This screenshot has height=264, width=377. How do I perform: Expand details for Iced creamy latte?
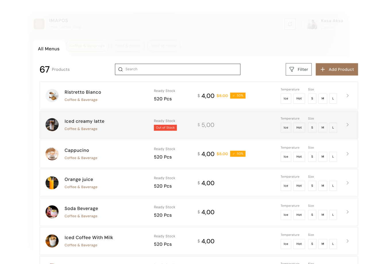coord(347,125)
